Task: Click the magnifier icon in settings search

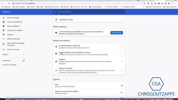Action: click(55, 12)
